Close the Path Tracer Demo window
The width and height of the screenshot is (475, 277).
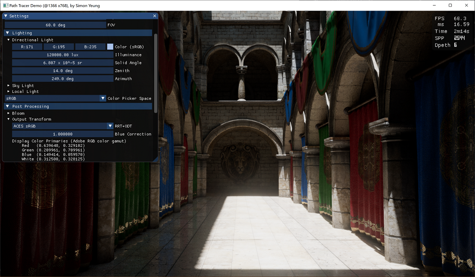(466, 6)
